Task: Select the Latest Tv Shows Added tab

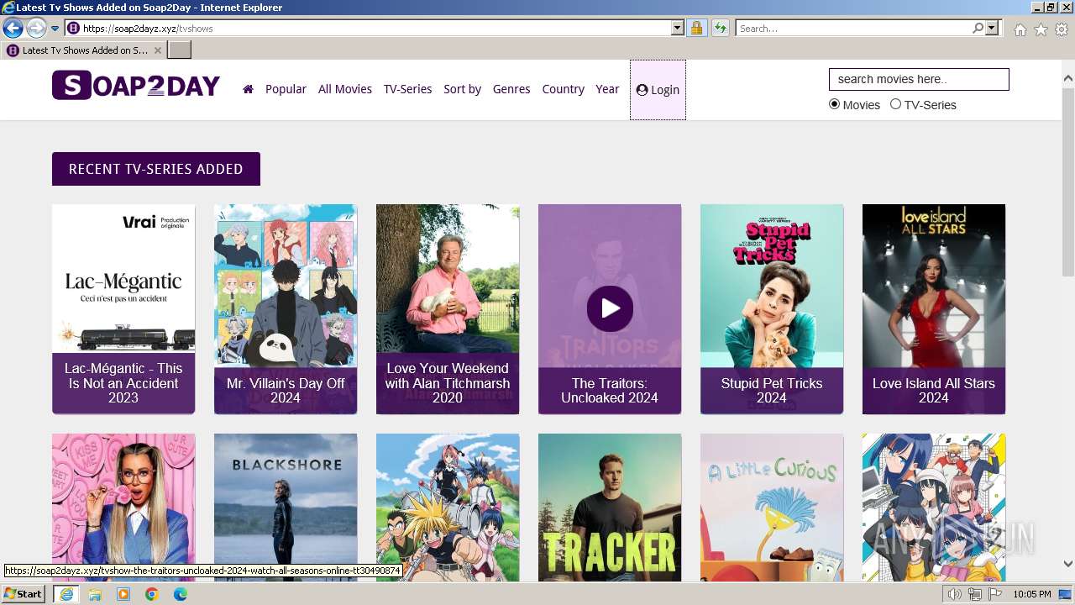Action: pyautogui.click(x=83, y=50)
